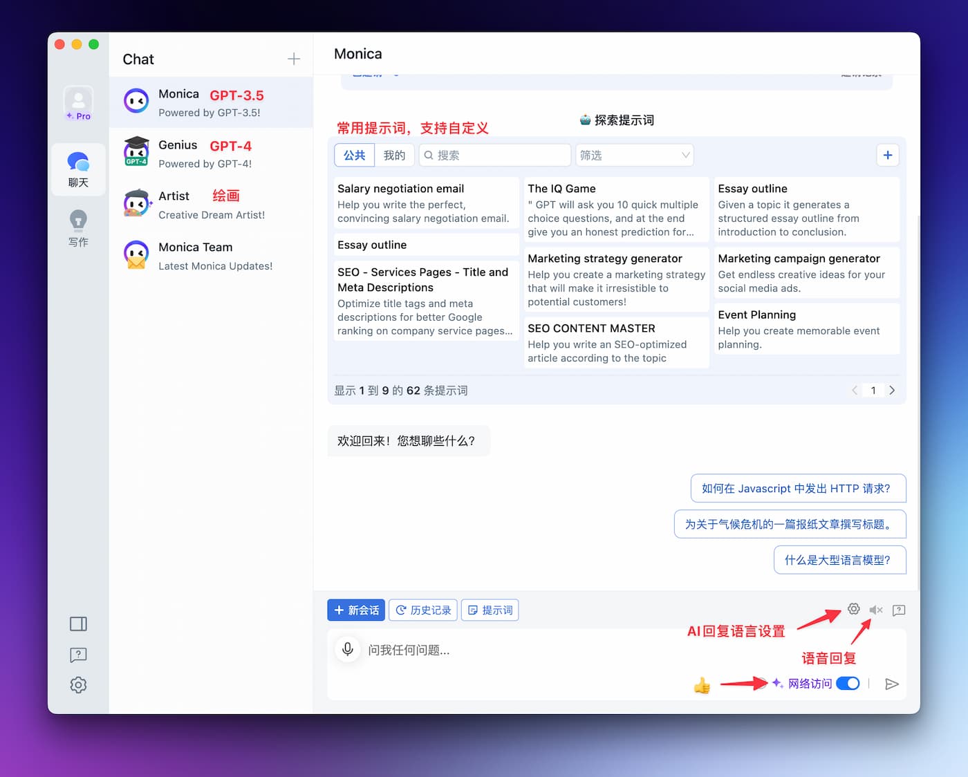Choose the Javascript HTTP request suggestion
The width and height of the screenshot is (968, 777).
click(798, 488)
